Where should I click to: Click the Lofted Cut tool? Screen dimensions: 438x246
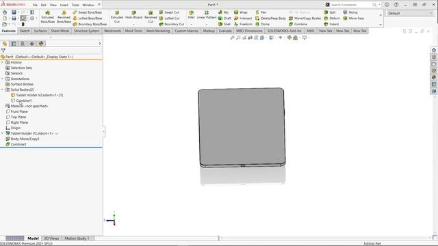click(x=169, y=18)
